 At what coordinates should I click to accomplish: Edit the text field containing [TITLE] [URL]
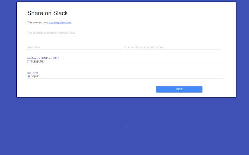[125, 62]
